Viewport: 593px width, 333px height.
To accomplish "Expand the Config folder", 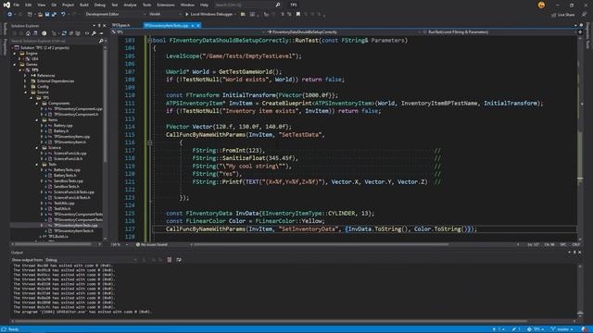I will 26,87.
